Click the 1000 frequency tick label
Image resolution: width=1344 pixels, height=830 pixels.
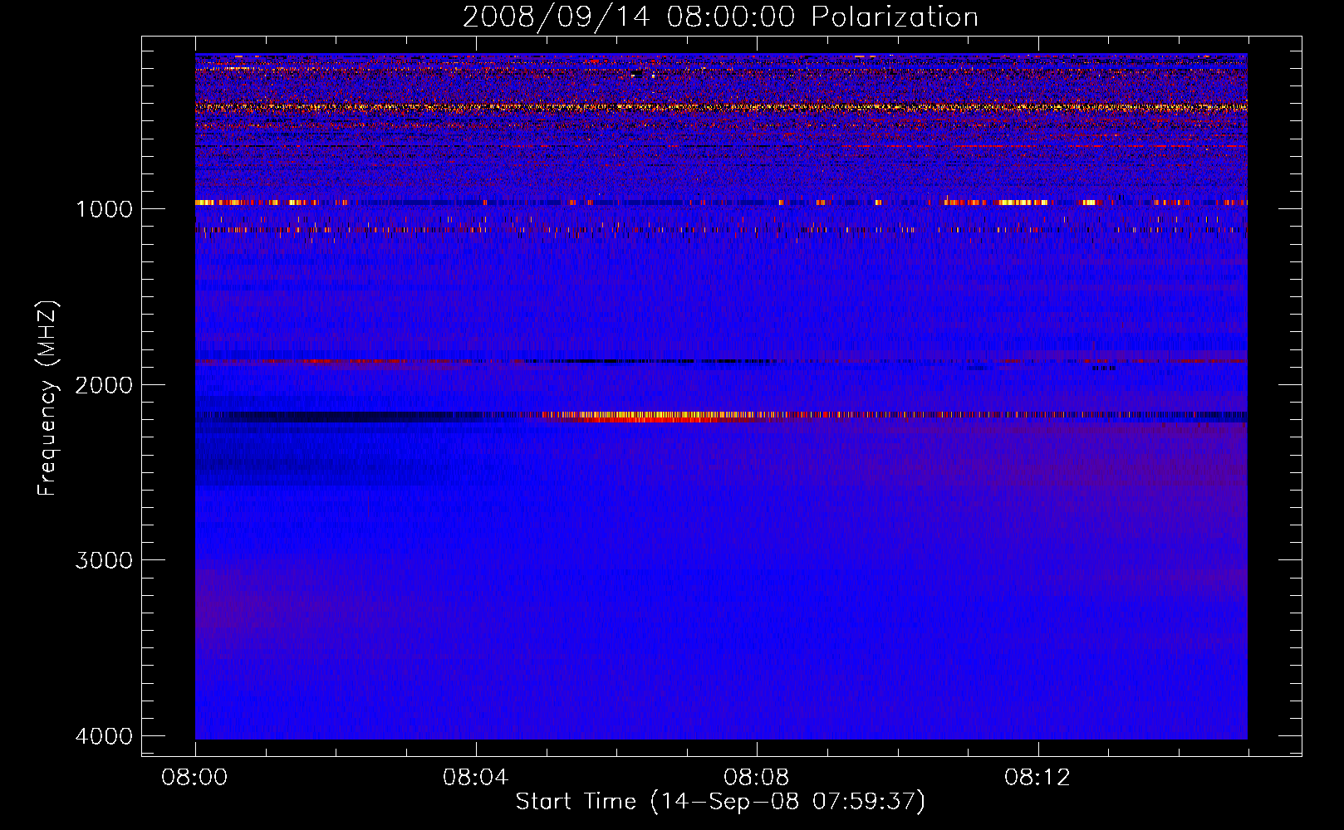[x=104, y=208]
